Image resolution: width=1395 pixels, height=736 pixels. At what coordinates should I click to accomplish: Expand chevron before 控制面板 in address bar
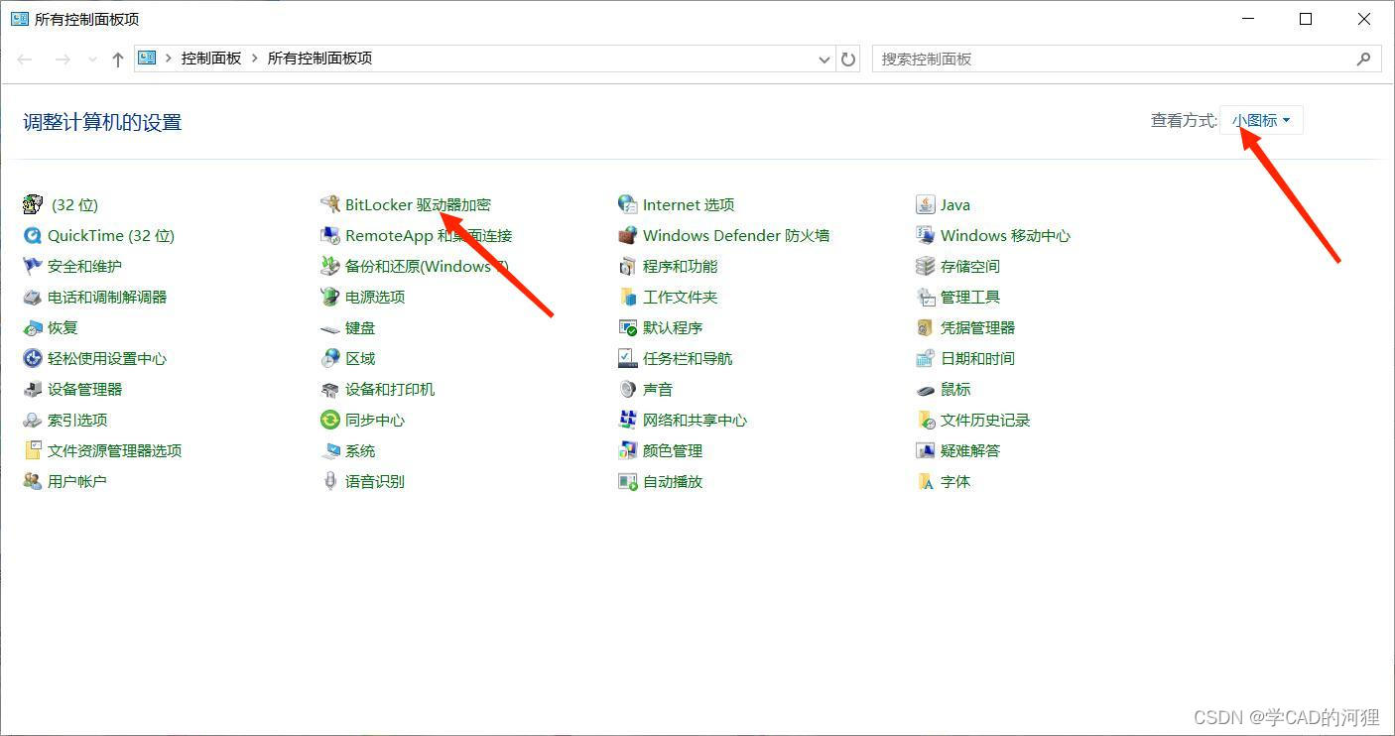pyautogui.click(x=169, y=59)
